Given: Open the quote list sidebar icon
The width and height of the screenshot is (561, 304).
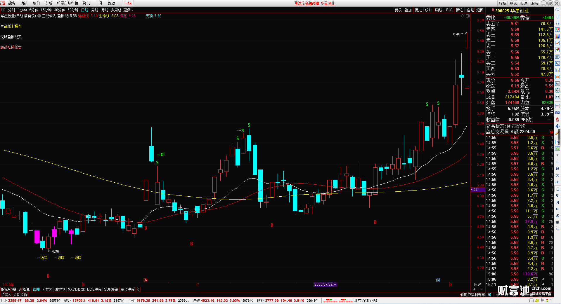Looking at the screenshot, I should [557, 30].
